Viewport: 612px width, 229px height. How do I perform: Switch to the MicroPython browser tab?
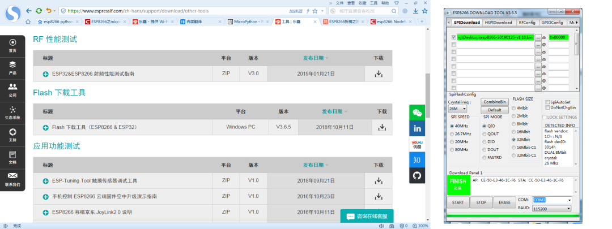248,22
